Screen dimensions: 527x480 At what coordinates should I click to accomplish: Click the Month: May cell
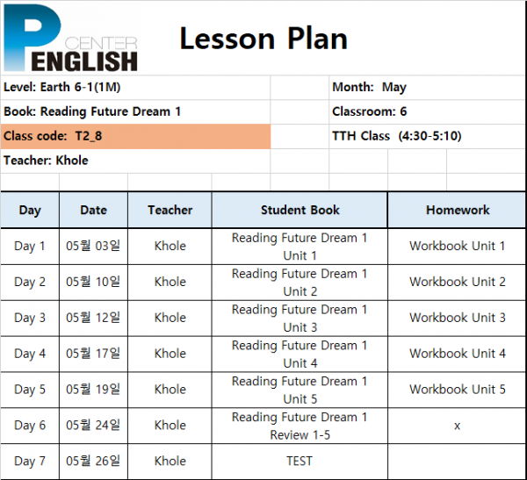pos(427,88)
